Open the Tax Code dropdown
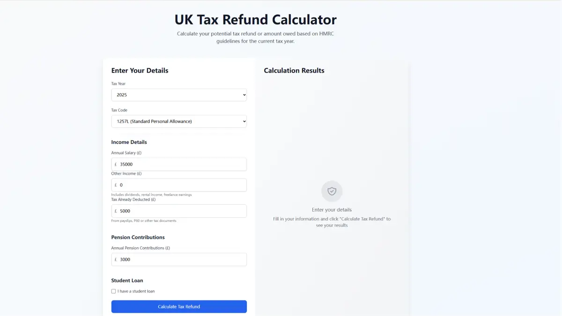Image resolution: width=562 pixels, height=316 pixels. (179, 121)
